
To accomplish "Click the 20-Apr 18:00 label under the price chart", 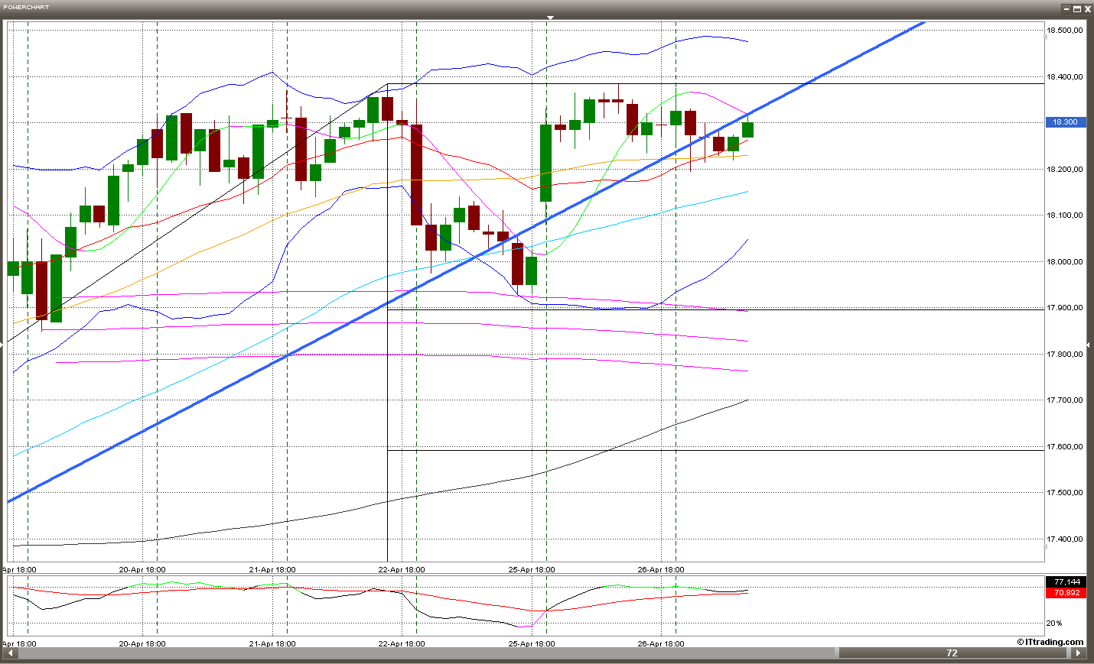I will click(142, 569).
